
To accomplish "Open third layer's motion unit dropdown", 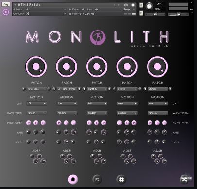I will coord(97,103).
